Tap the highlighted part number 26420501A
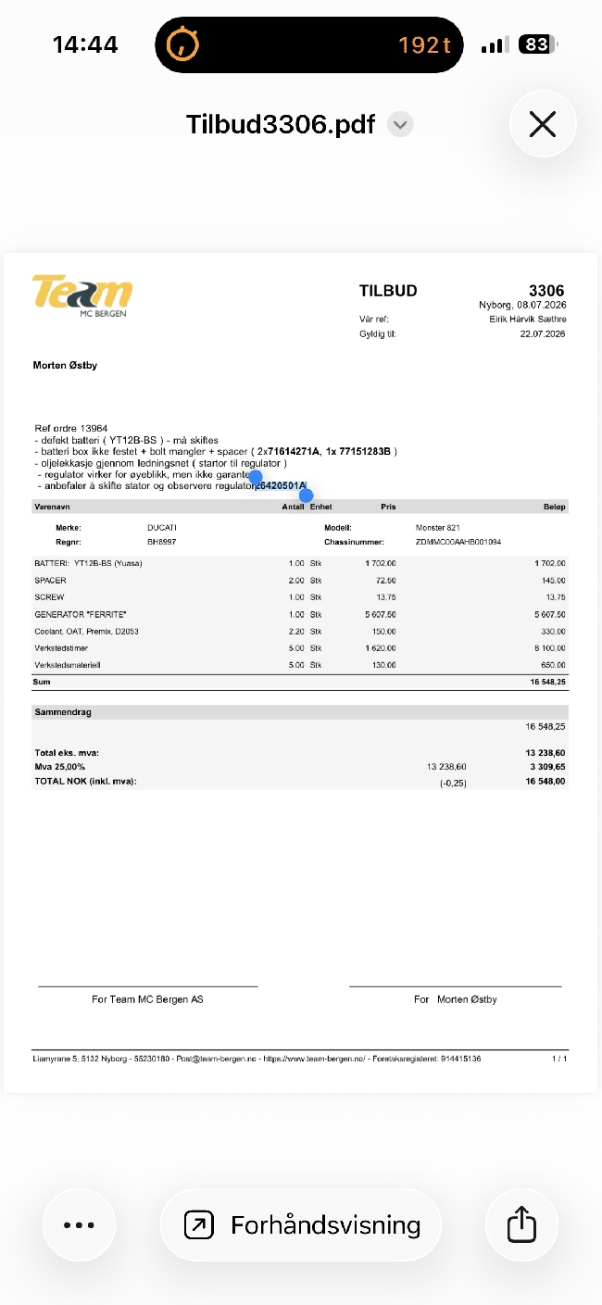 pos(281,485)
